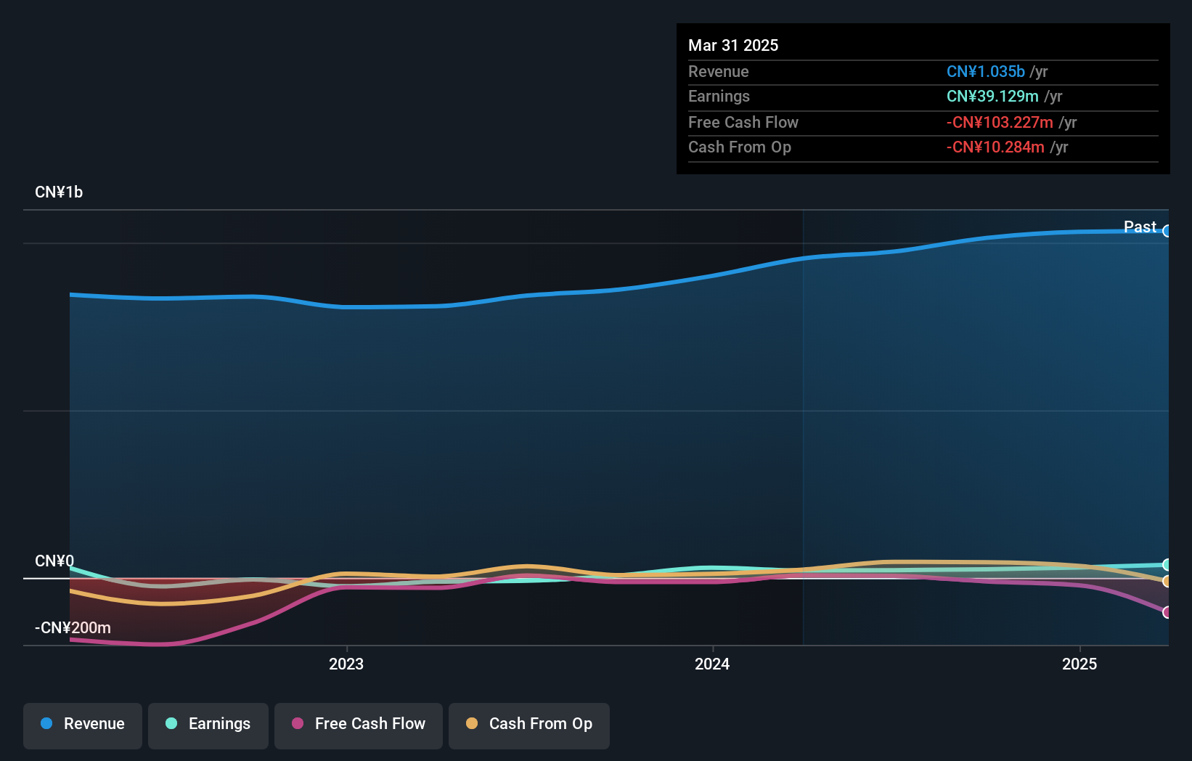Click the -CN¥10.284m cash from op value
The image size is (1192, 761).
tap(995, 147)
